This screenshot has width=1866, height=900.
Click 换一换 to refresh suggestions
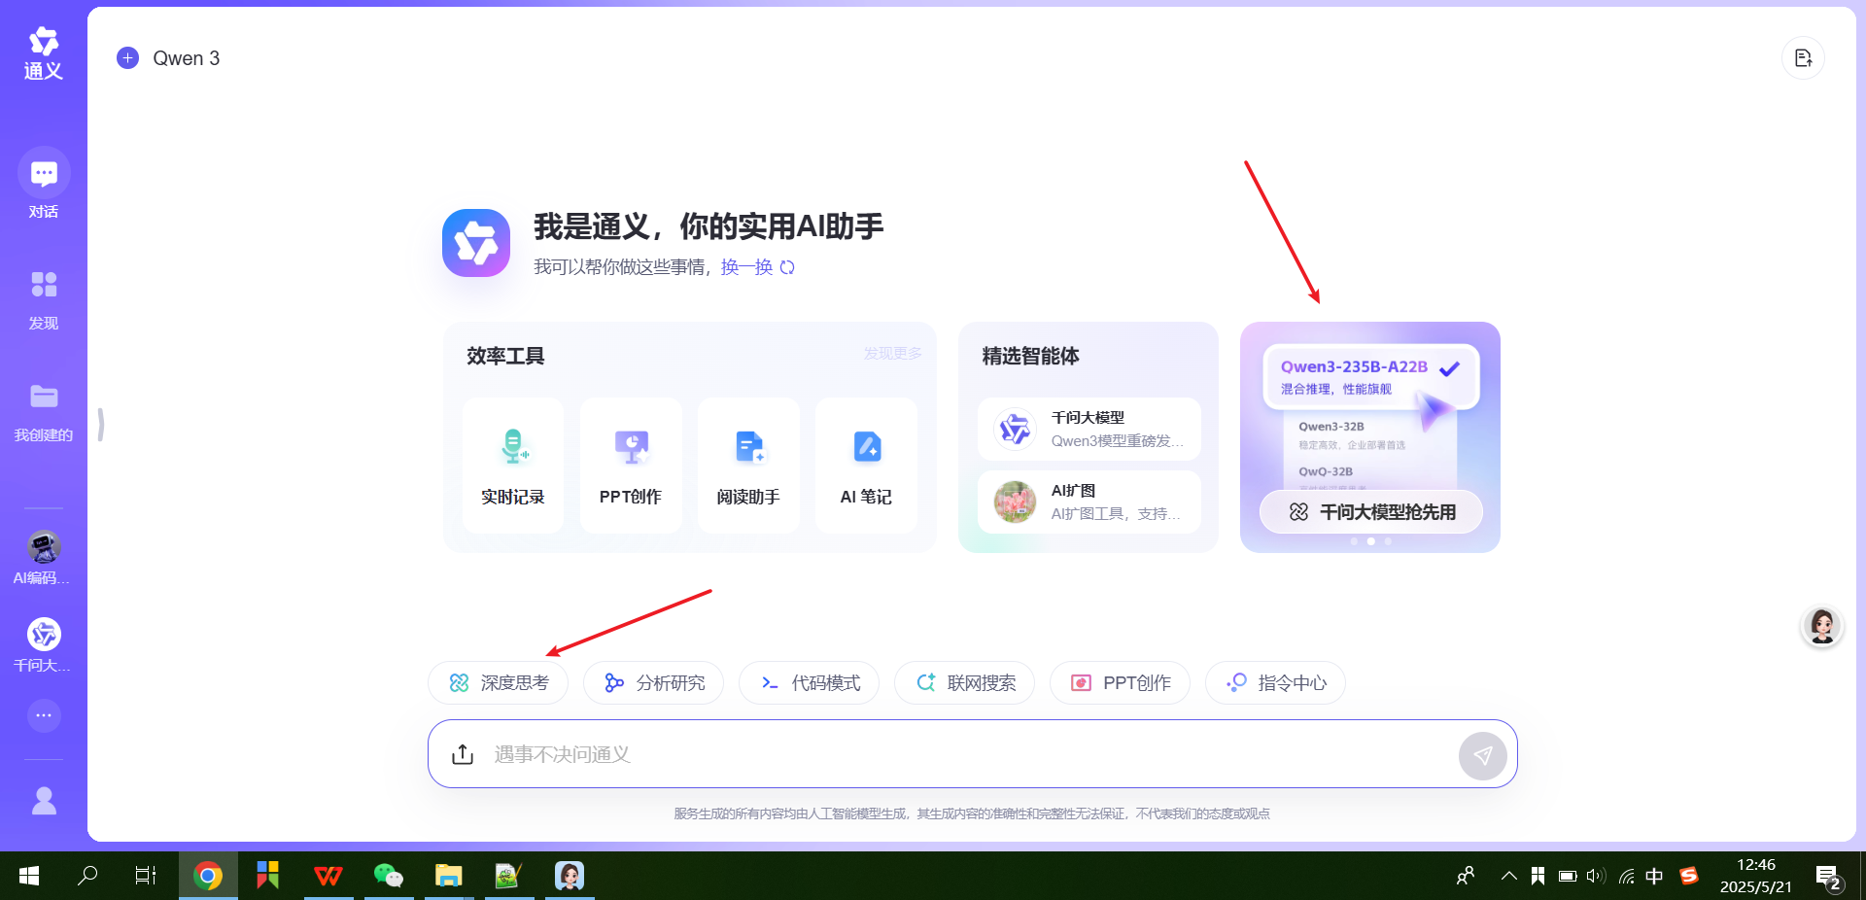758,267
